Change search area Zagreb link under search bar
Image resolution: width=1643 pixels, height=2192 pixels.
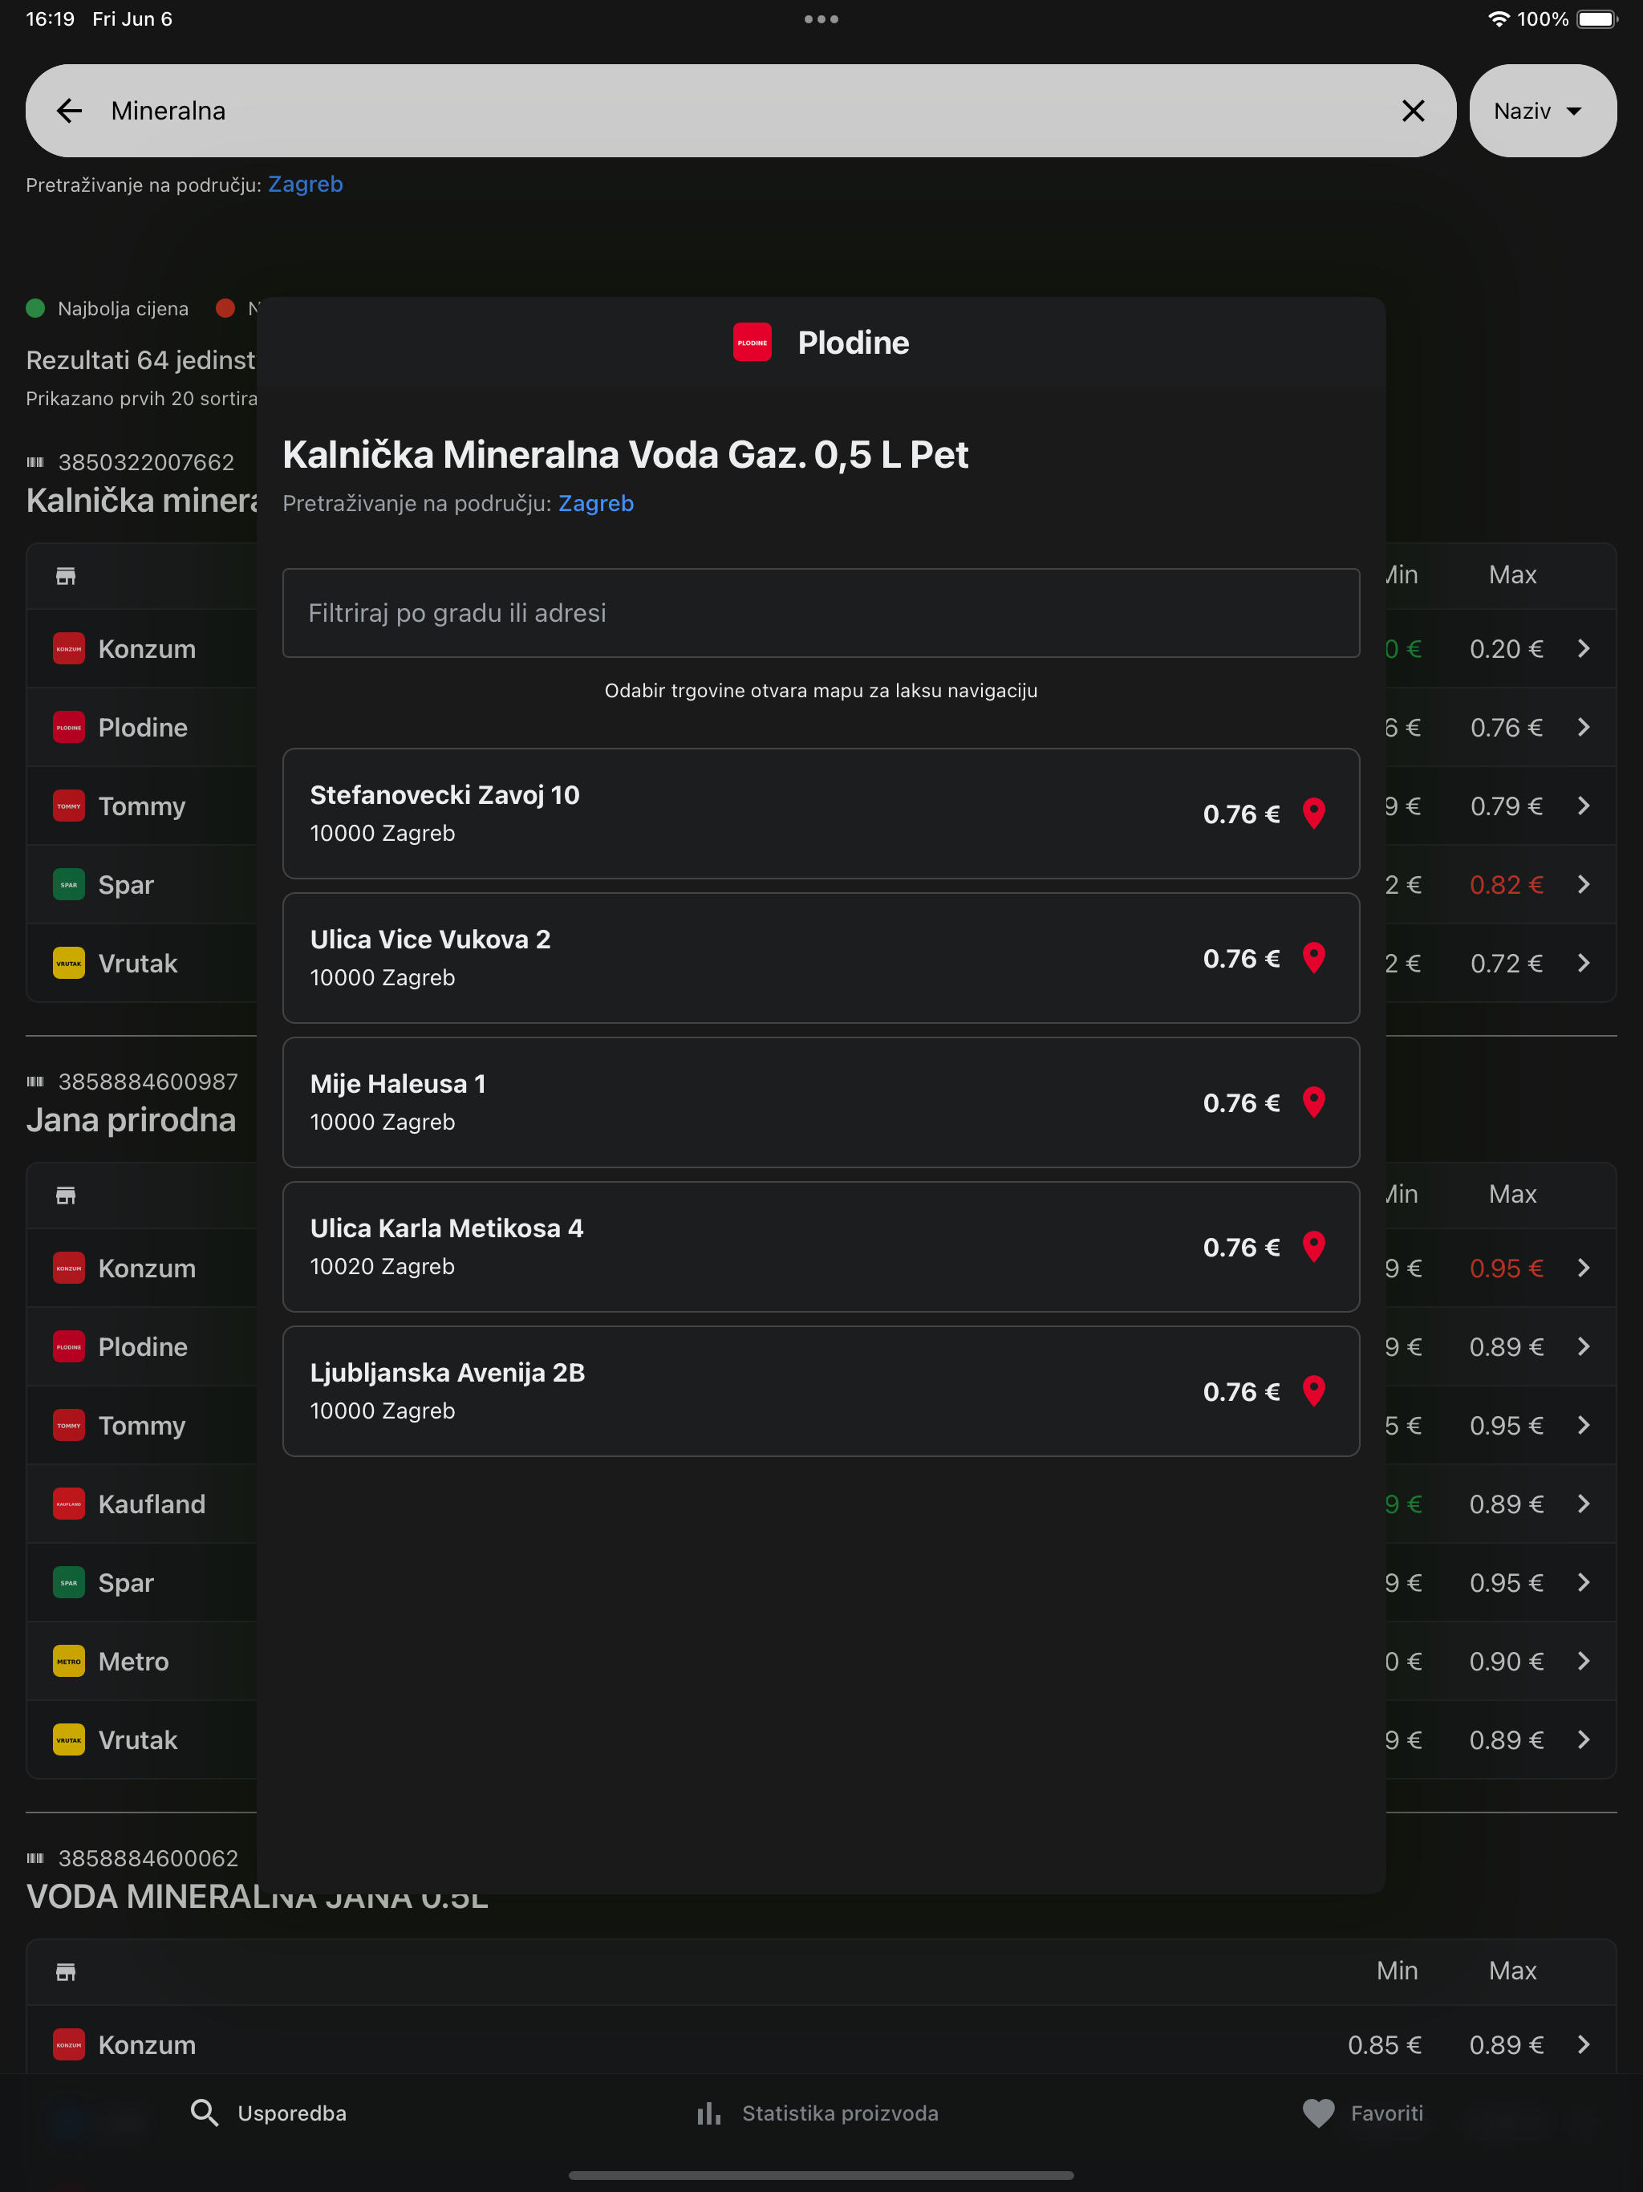pos(305,185)
